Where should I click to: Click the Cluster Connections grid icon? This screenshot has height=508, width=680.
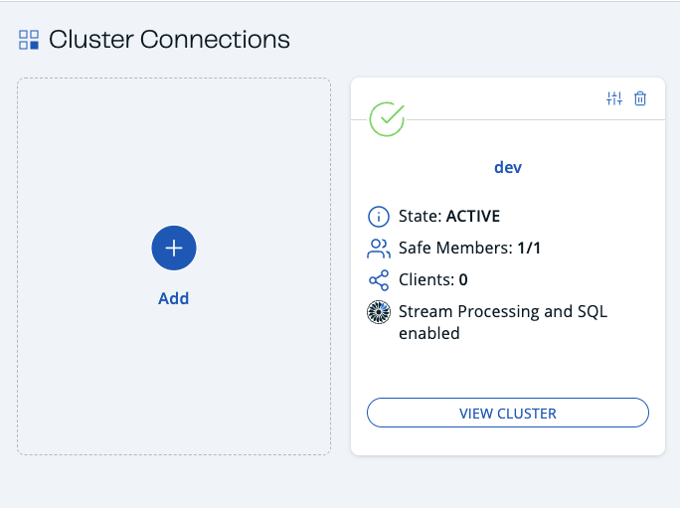[x=29, y=40]
